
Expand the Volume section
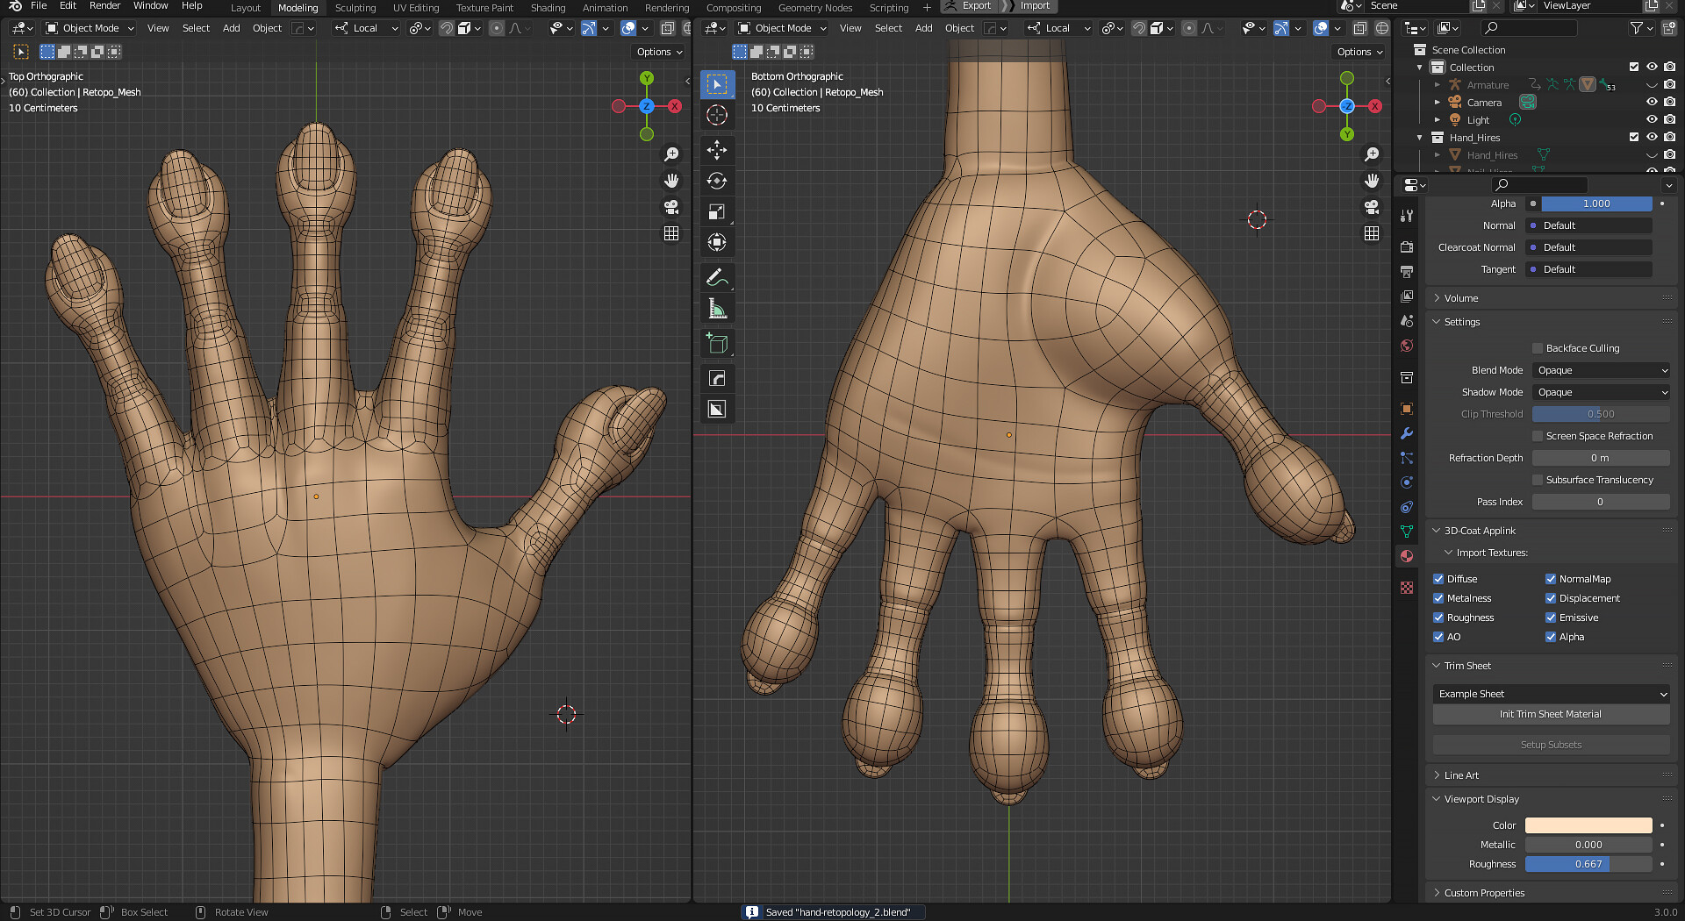[1457, 297]
